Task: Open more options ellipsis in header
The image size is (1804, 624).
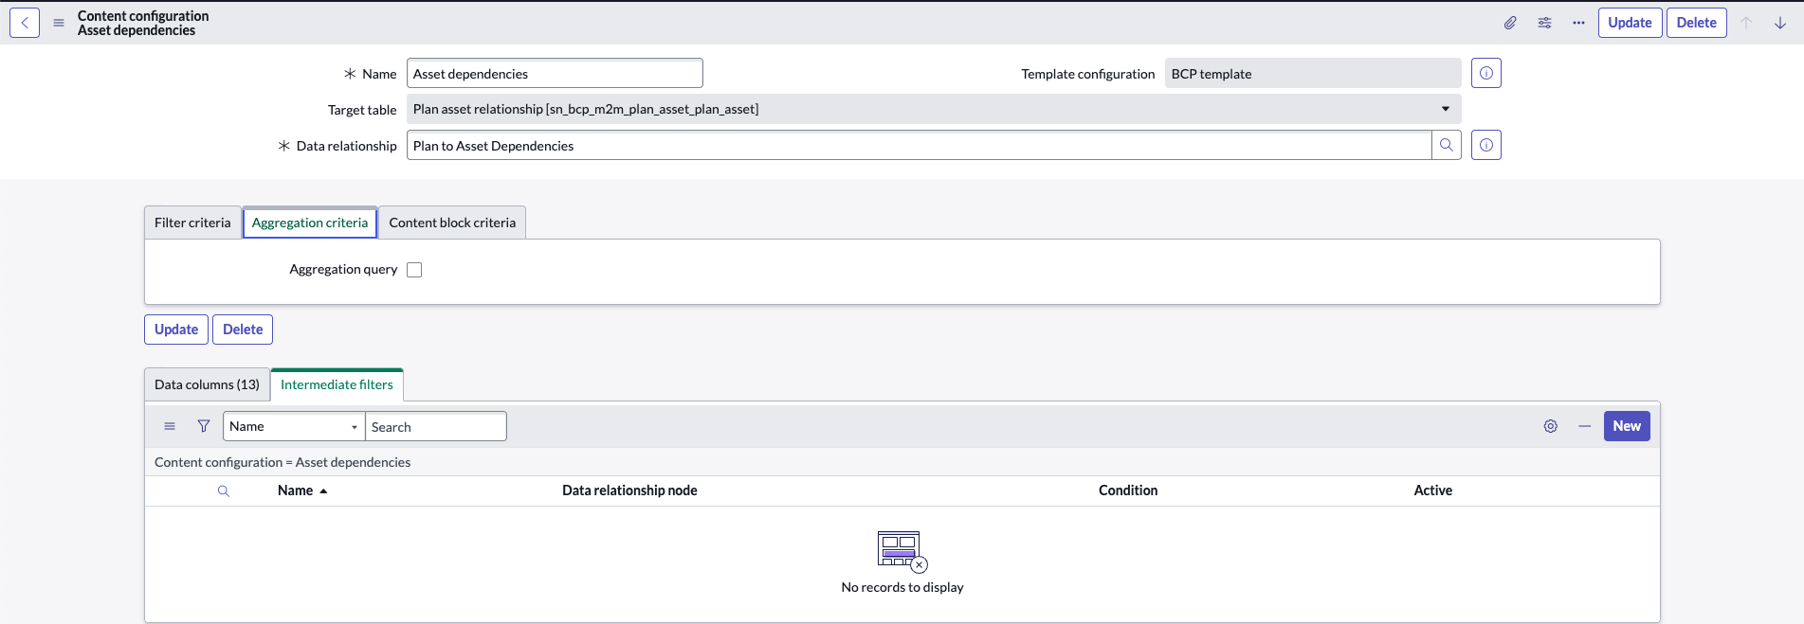Action: click(1578, 23)
